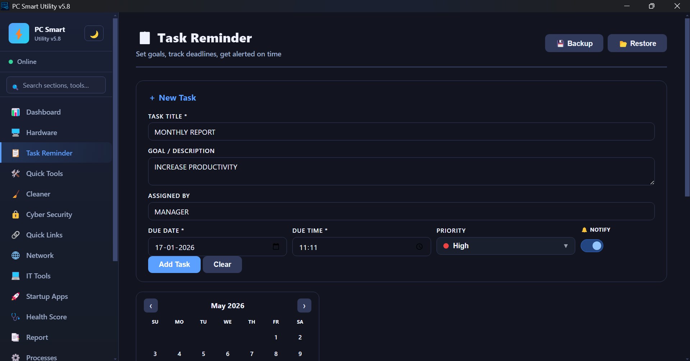Click the Add Task button
Image resolution: width=690 pixels, height=361 pixels.
174,264
